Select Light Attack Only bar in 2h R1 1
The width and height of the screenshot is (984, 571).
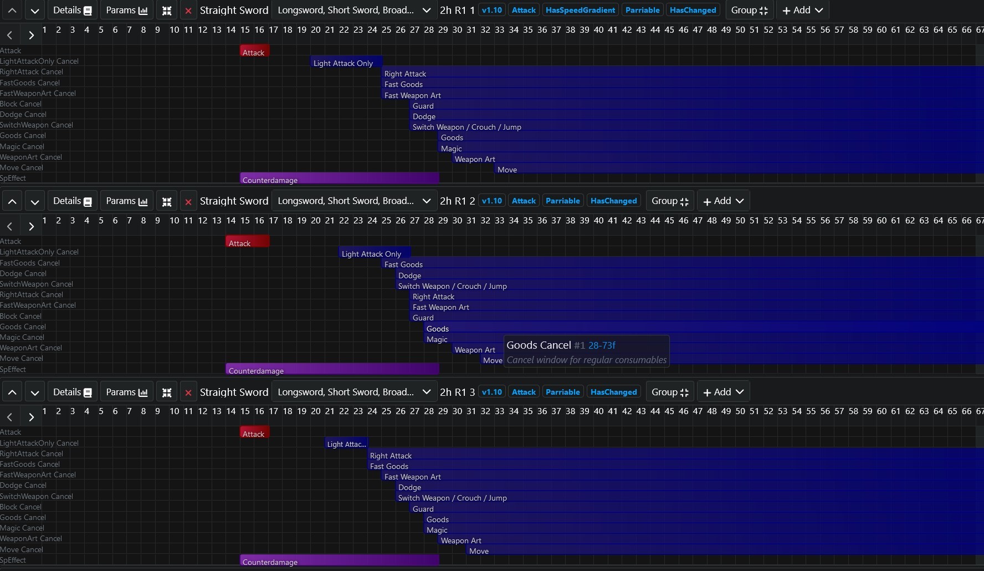[x=346, y=63]
